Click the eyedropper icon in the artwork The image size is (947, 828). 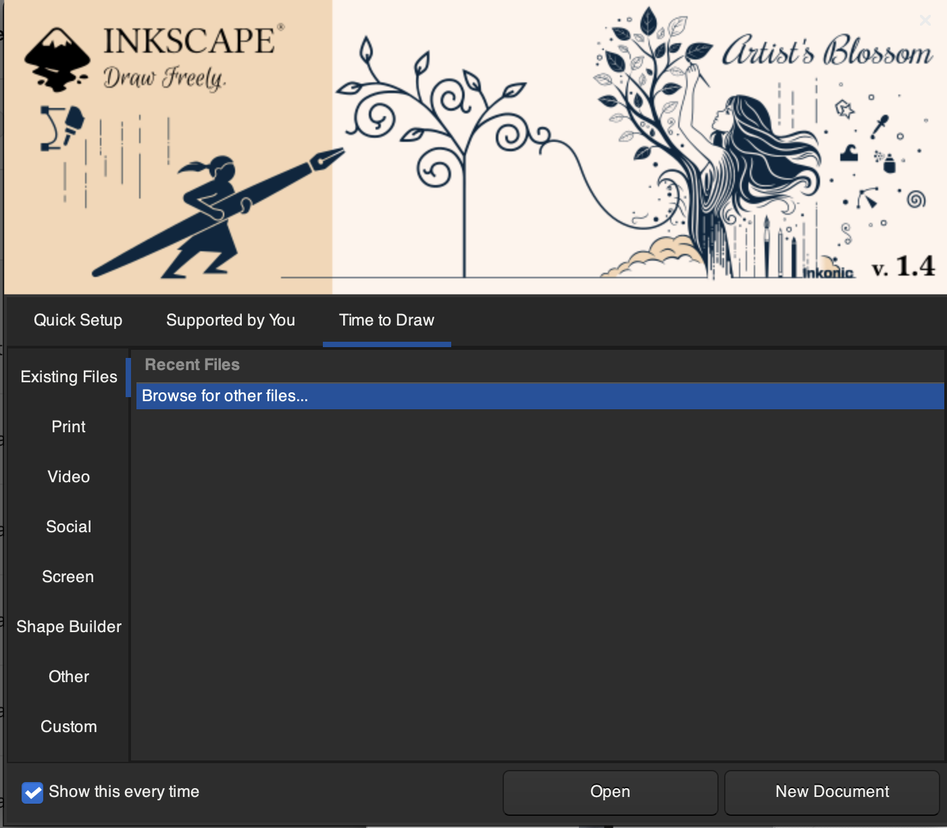click(879, 126)
